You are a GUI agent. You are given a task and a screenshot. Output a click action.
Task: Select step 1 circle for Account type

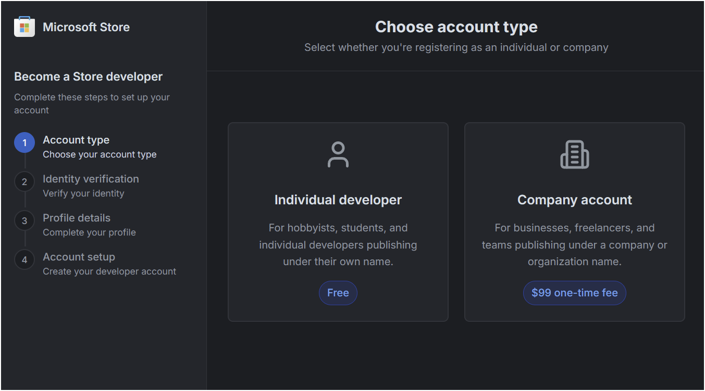[x=24, y=142]
